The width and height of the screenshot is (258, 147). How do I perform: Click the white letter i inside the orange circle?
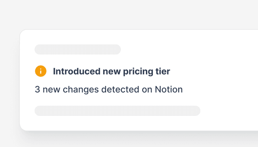click(x=41, y=71)
